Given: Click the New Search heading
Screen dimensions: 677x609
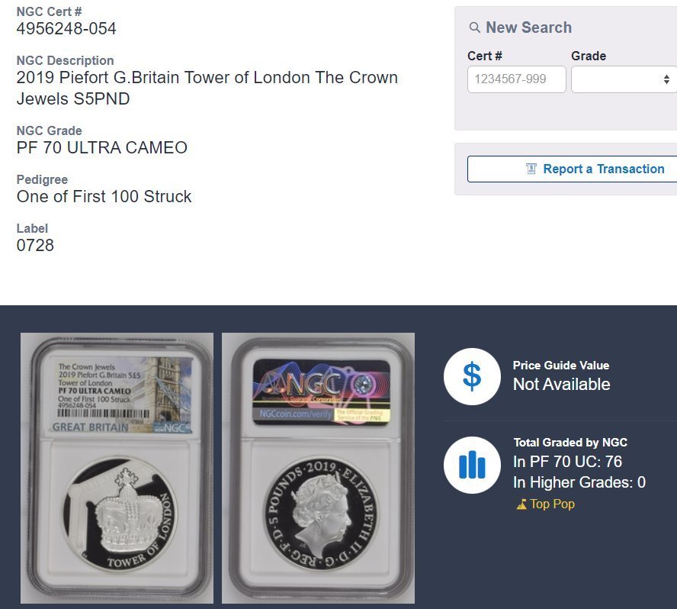Looking at the screenshot, I should pos(528,27).
